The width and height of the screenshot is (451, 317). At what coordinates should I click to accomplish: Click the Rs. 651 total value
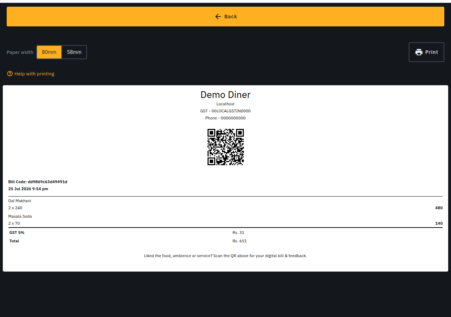click(x=240, y=241)
